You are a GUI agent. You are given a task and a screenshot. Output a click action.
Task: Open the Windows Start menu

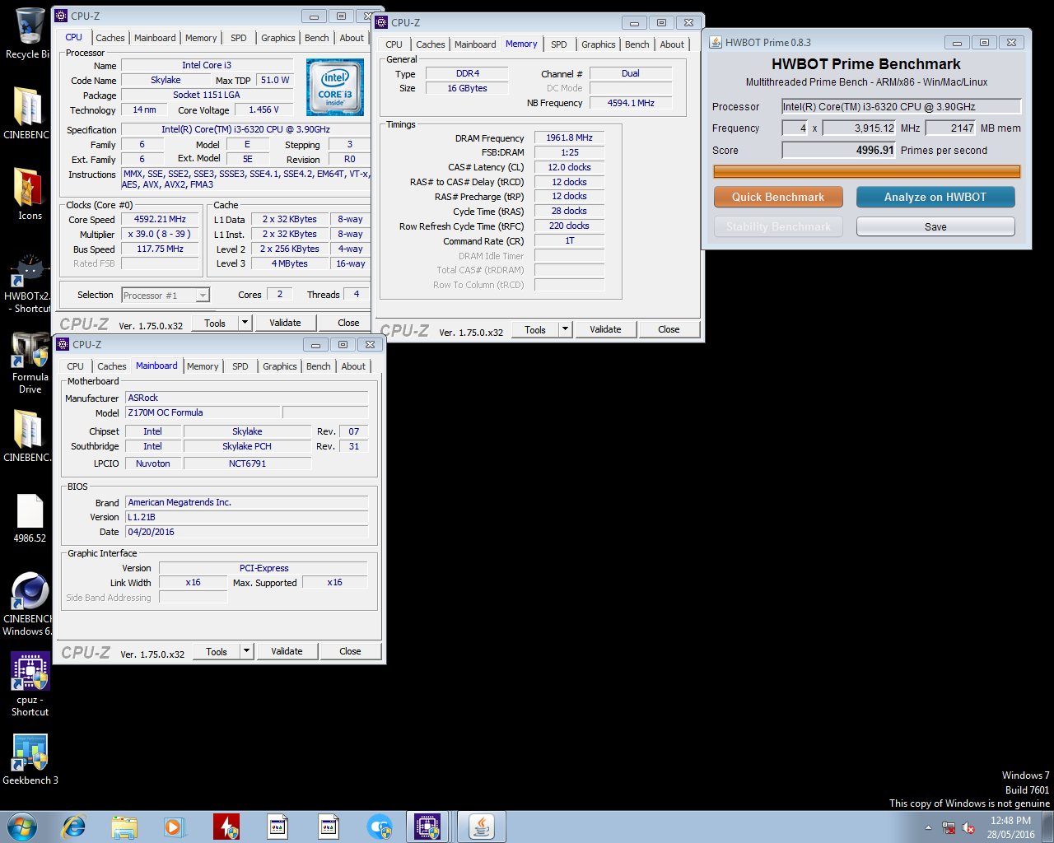[x=22, y=827]
